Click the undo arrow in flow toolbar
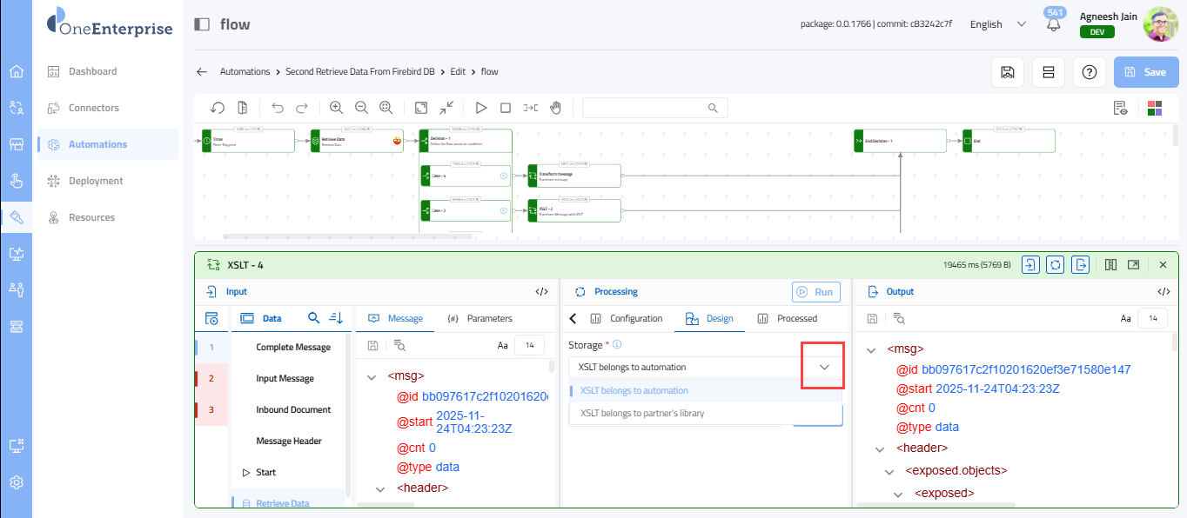Image resolution: width=1187 pixels, height=518 pixels. (278, 108)
